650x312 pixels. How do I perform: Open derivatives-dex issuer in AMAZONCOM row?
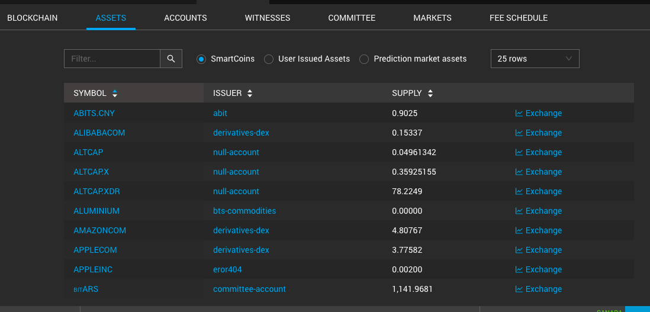(x=241, y=230)
